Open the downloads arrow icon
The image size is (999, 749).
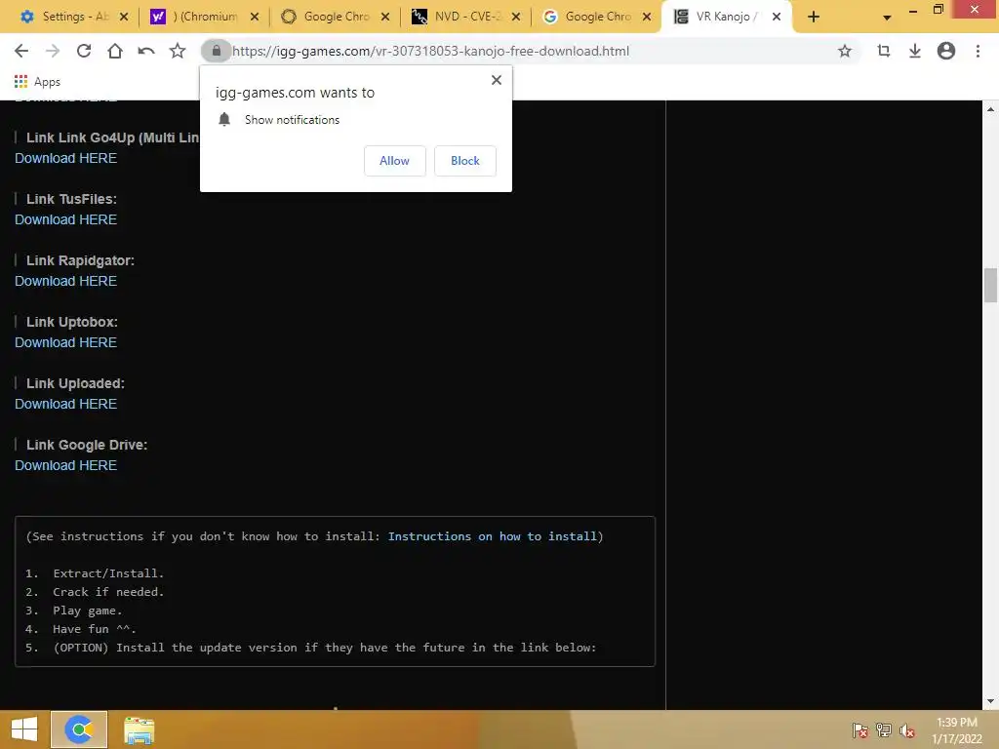914,51
